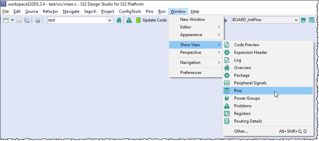Viewport: 319px width, 141px height.
Task: Click the Save toolbar icon
Action: pos(19,20)
